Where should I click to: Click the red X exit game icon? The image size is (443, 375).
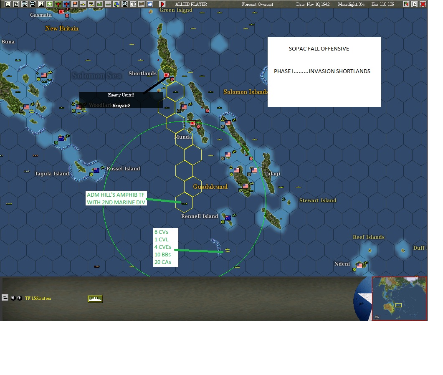point(423,4)
